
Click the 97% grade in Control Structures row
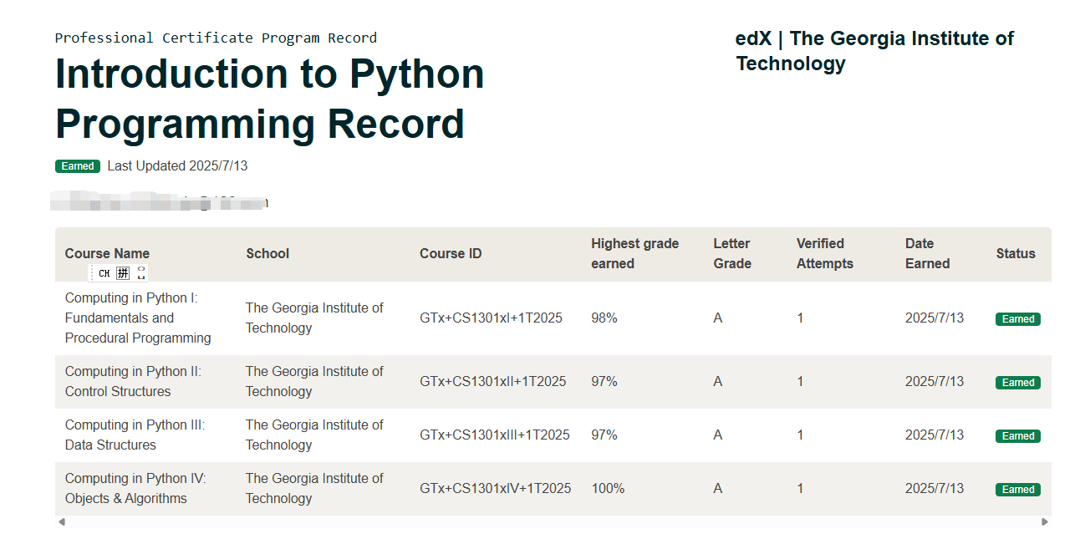(x=604, y=381)
